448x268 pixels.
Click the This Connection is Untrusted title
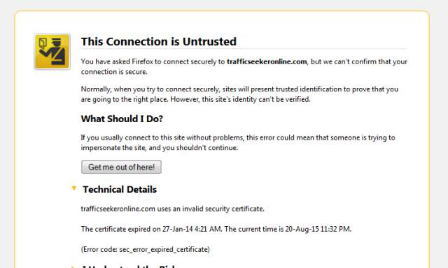click(159, 42)
